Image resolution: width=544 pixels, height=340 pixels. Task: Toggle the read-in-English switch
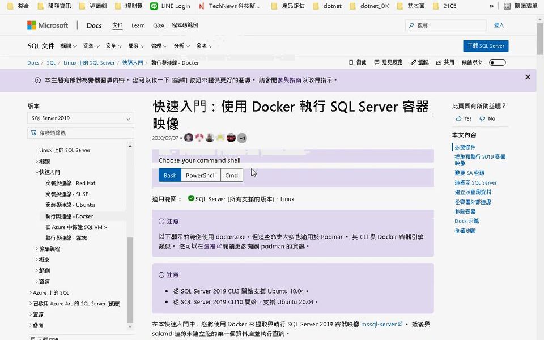coord(497,63)
